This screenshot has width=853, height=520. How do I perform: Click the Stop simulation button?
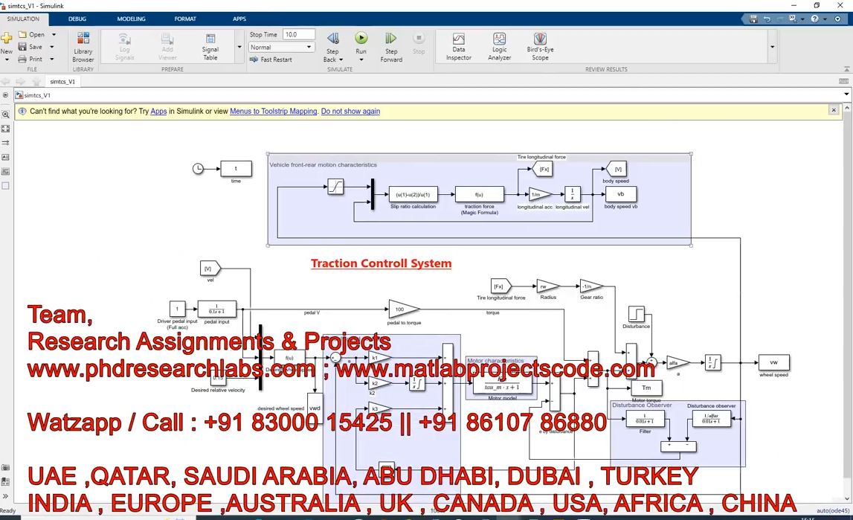(x=419, y=43)
